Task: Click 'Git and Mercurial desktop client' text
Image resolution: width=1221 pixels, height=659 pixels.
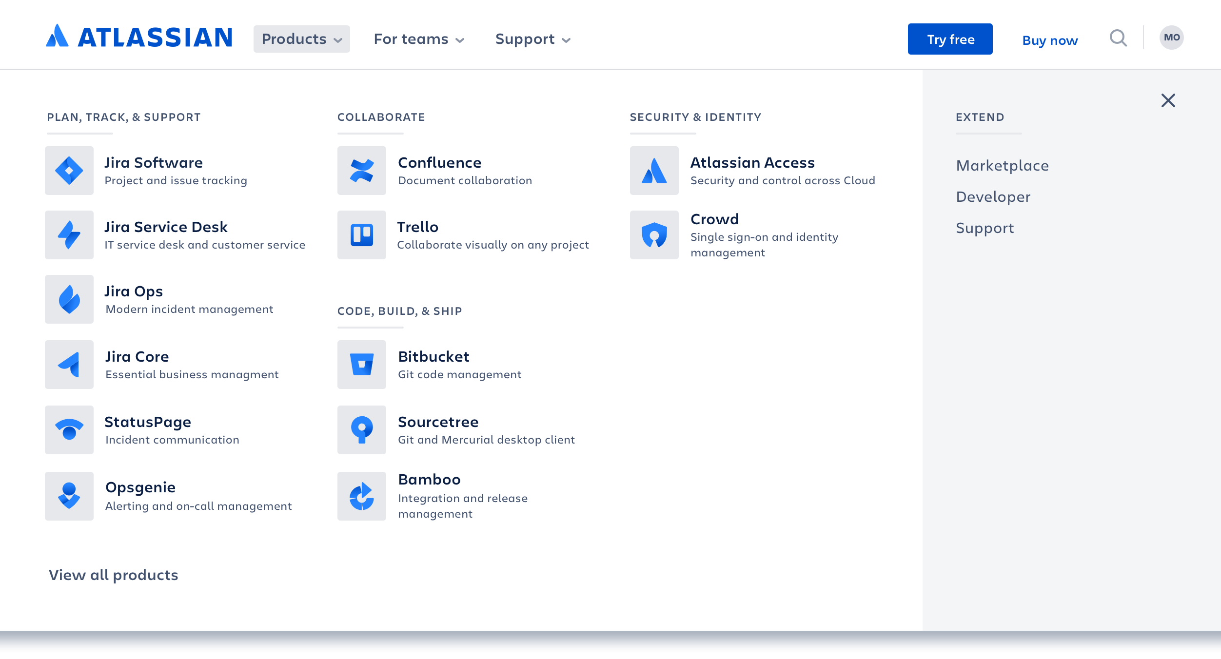Action: (487, 440)
